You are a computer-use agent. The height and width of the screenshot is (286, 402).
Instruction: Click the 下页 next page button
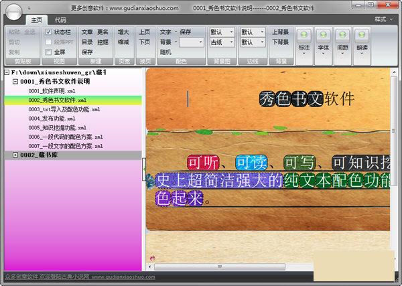pos(144,42)
